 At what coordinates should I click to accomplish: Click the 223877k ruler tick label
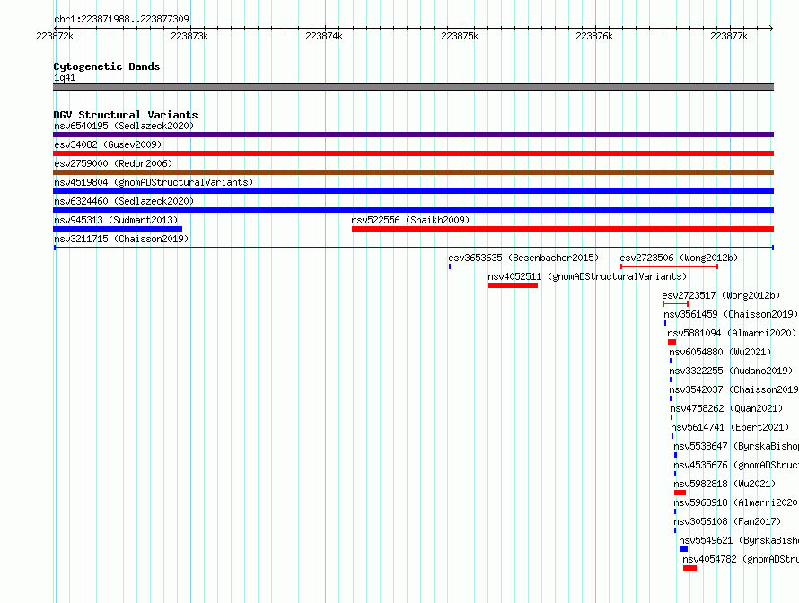coord(729,36)
